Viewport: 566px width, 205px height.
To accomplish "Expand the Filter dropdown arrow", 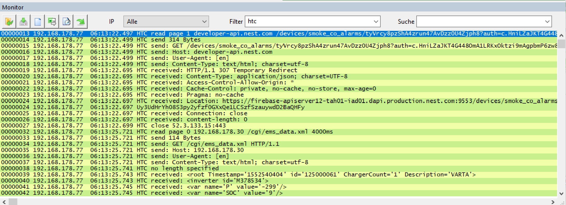I will (376, 22).
